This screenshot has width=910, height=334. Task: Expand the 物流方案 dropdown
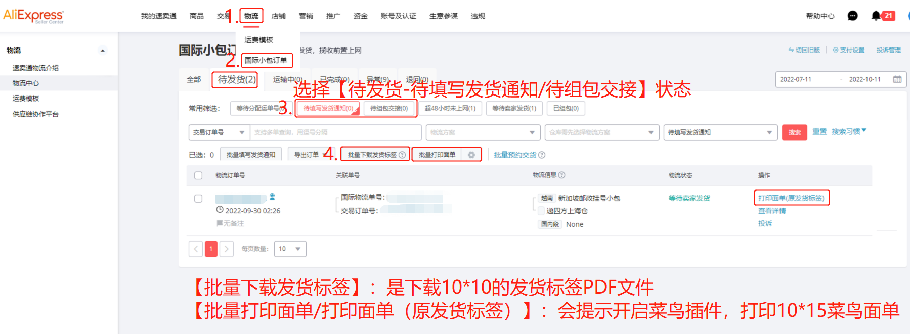pyautogui.click(x=483, y=132)
